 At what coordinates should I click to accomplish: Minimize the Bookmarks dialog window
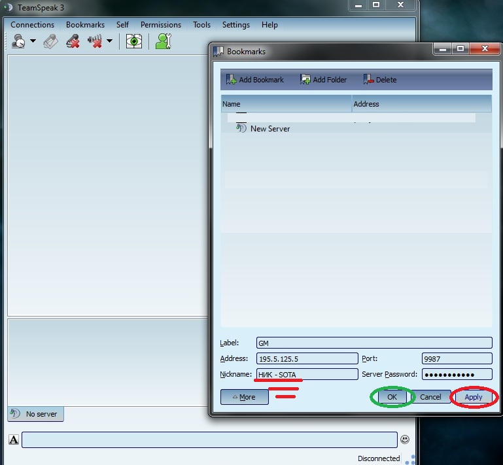pyautogui.click(x=443, y=49)
